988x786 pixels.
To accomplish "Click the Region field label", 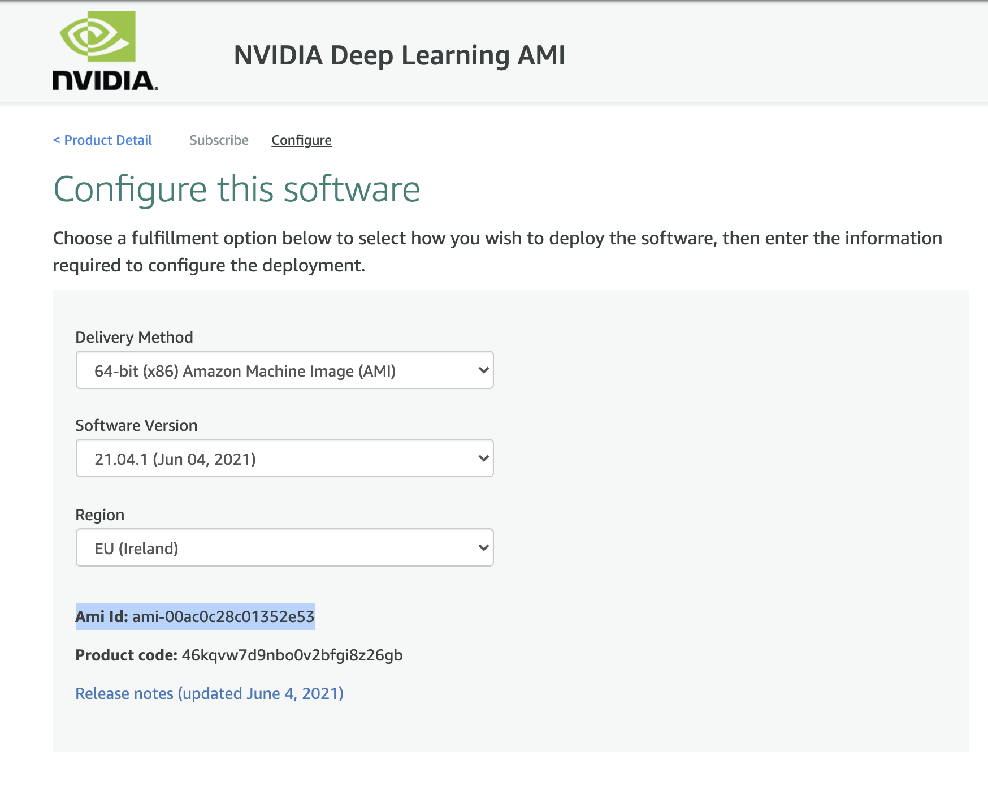I will (99, 515).
